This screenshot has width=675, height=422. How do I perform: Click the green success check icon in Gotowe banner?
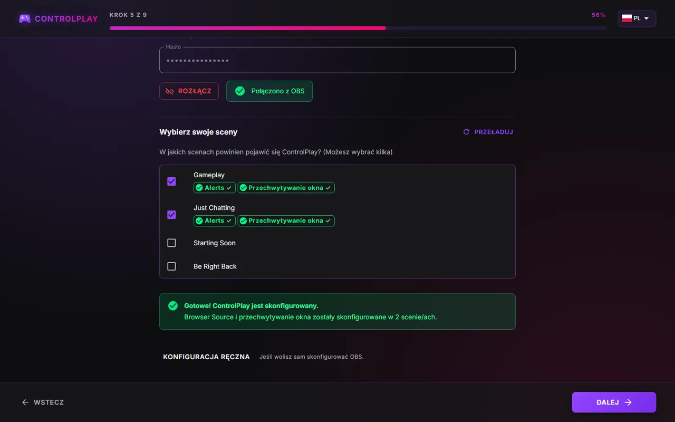173,306
